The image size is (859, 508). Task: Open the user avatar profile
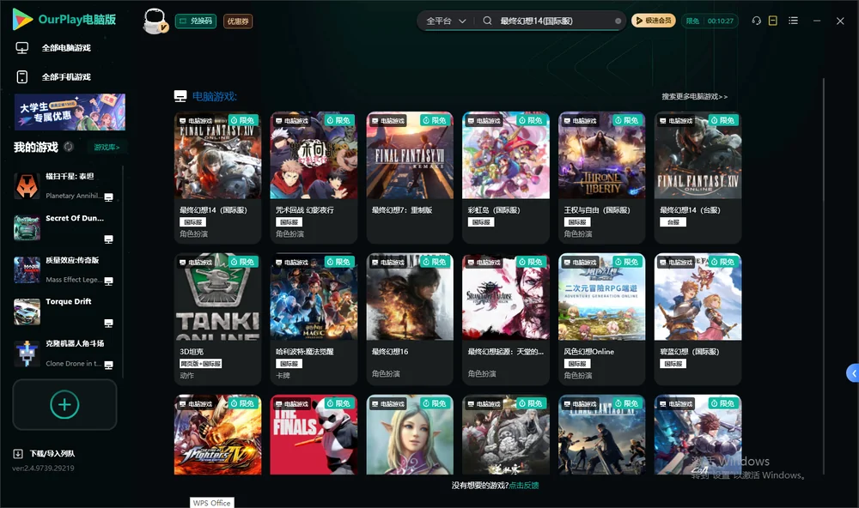point(155,21)
